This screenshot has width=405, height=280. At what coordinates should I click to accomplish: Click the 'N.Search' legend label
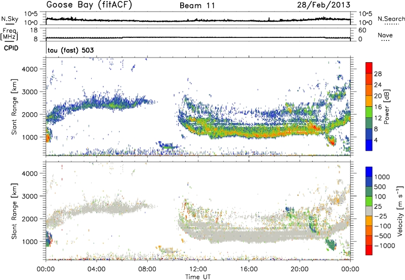[391, 19]
